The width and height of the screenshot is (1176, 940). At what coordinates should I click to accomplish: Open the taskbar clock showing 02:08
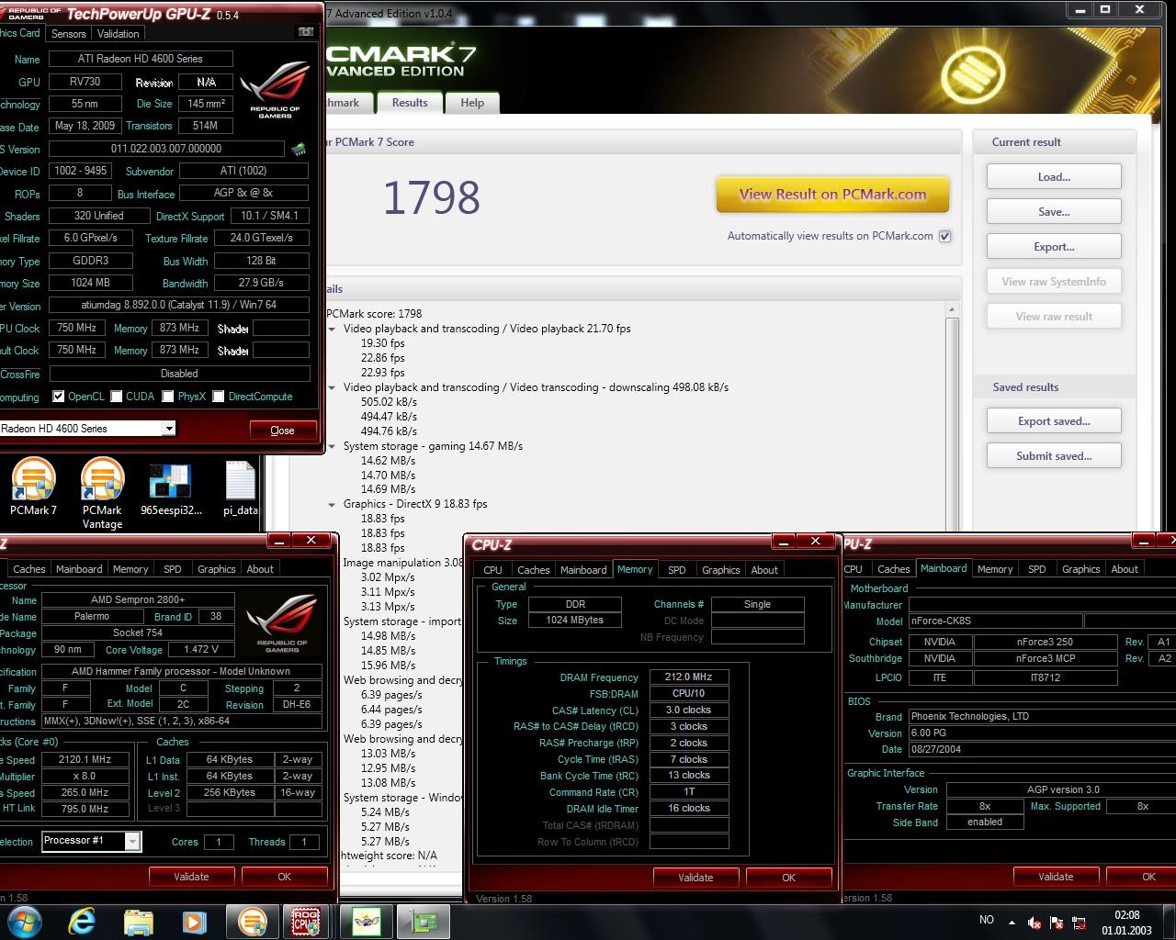[1127, 922]
